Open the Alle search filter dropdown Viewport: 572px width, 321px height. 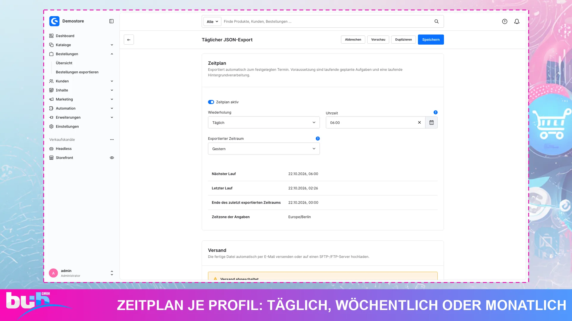point(212,21)
